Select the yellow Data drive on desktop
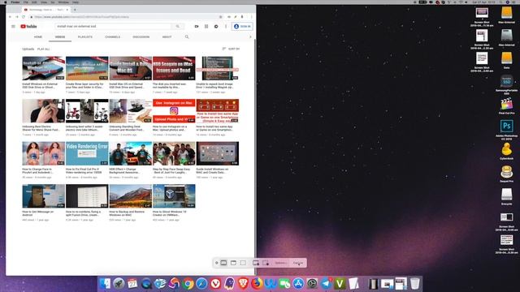This screenshot has width=520, height=292. (506, 59)
